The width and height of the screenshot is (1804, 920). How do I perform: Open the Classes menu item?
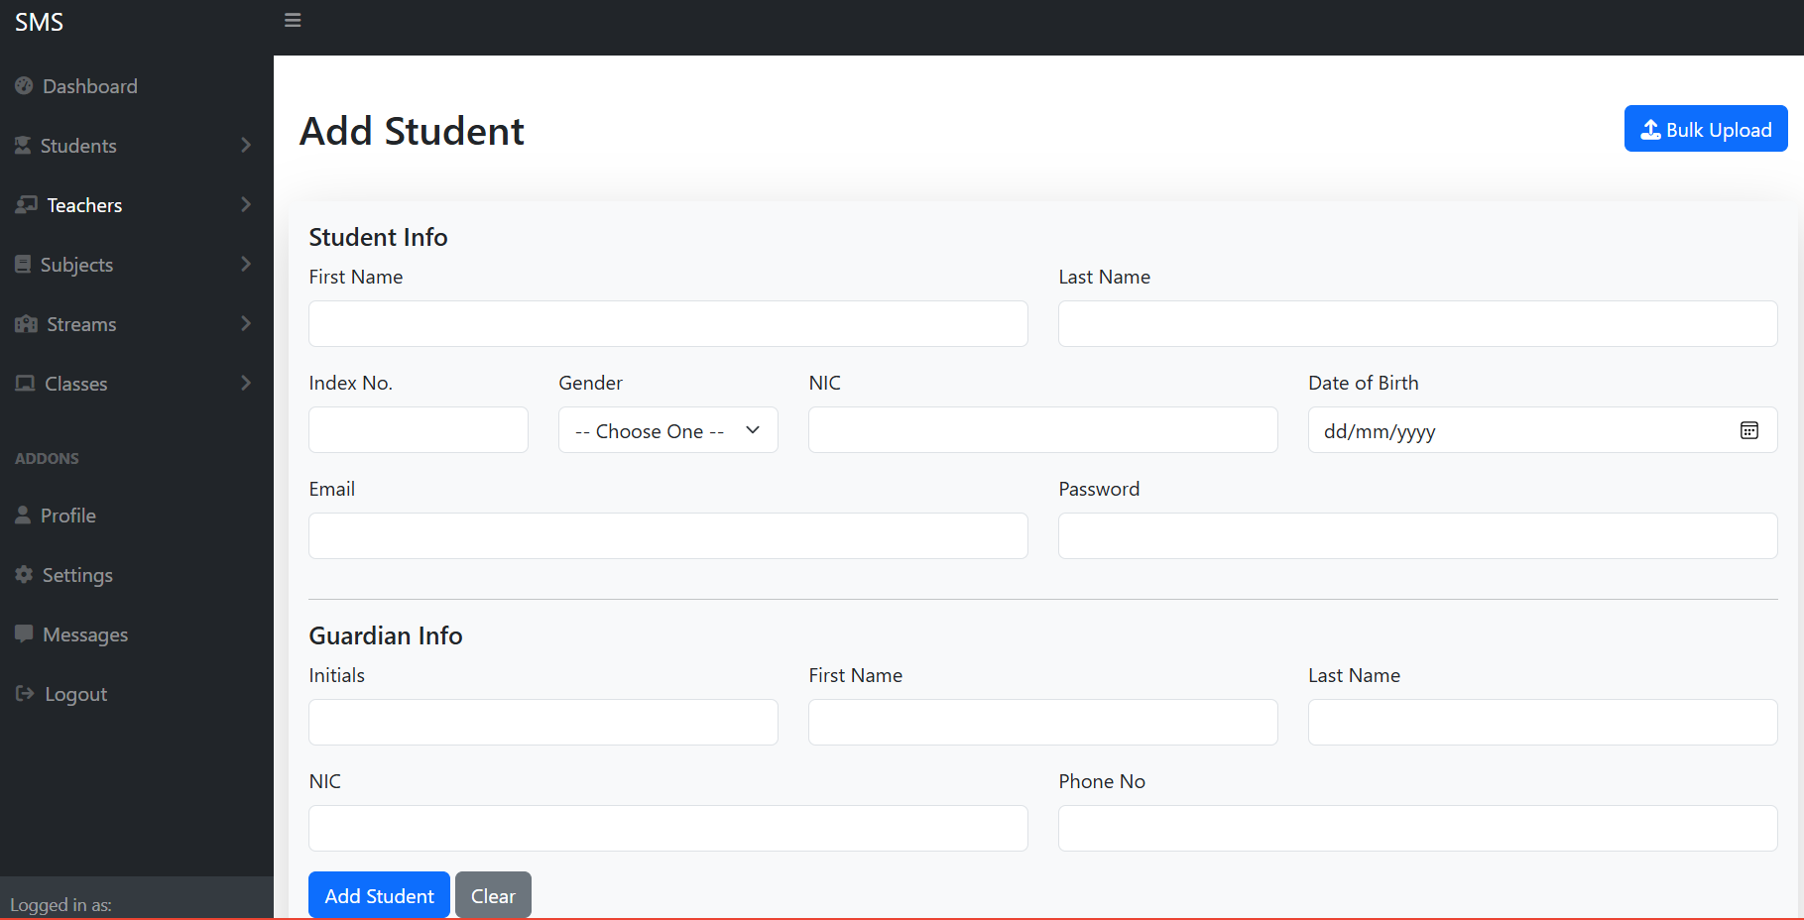tap(137, 384)
